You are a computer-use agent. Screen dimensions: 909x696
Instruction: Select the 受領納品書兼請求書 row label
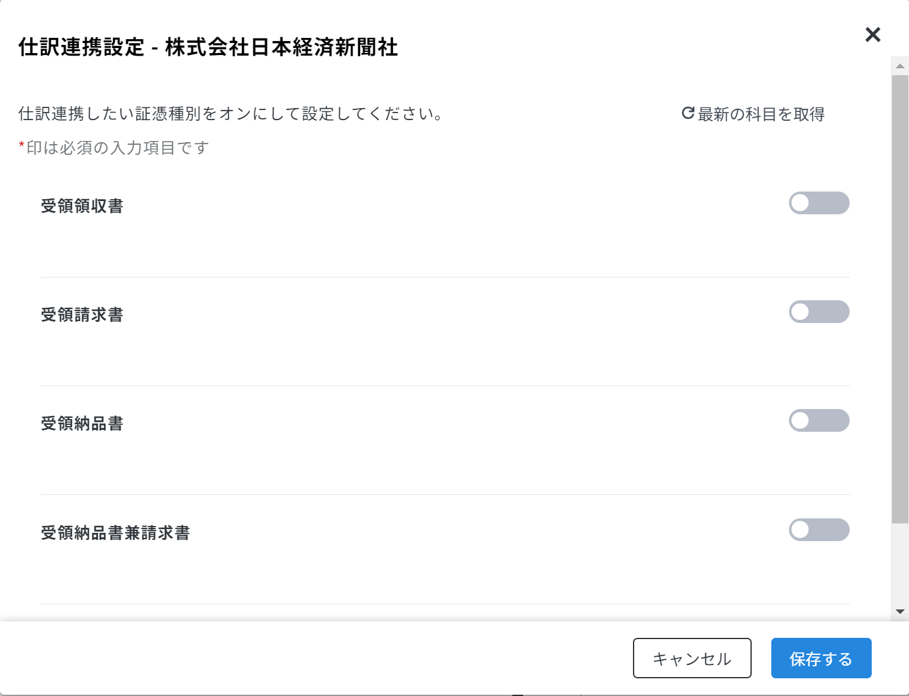[x=116, y=533]
